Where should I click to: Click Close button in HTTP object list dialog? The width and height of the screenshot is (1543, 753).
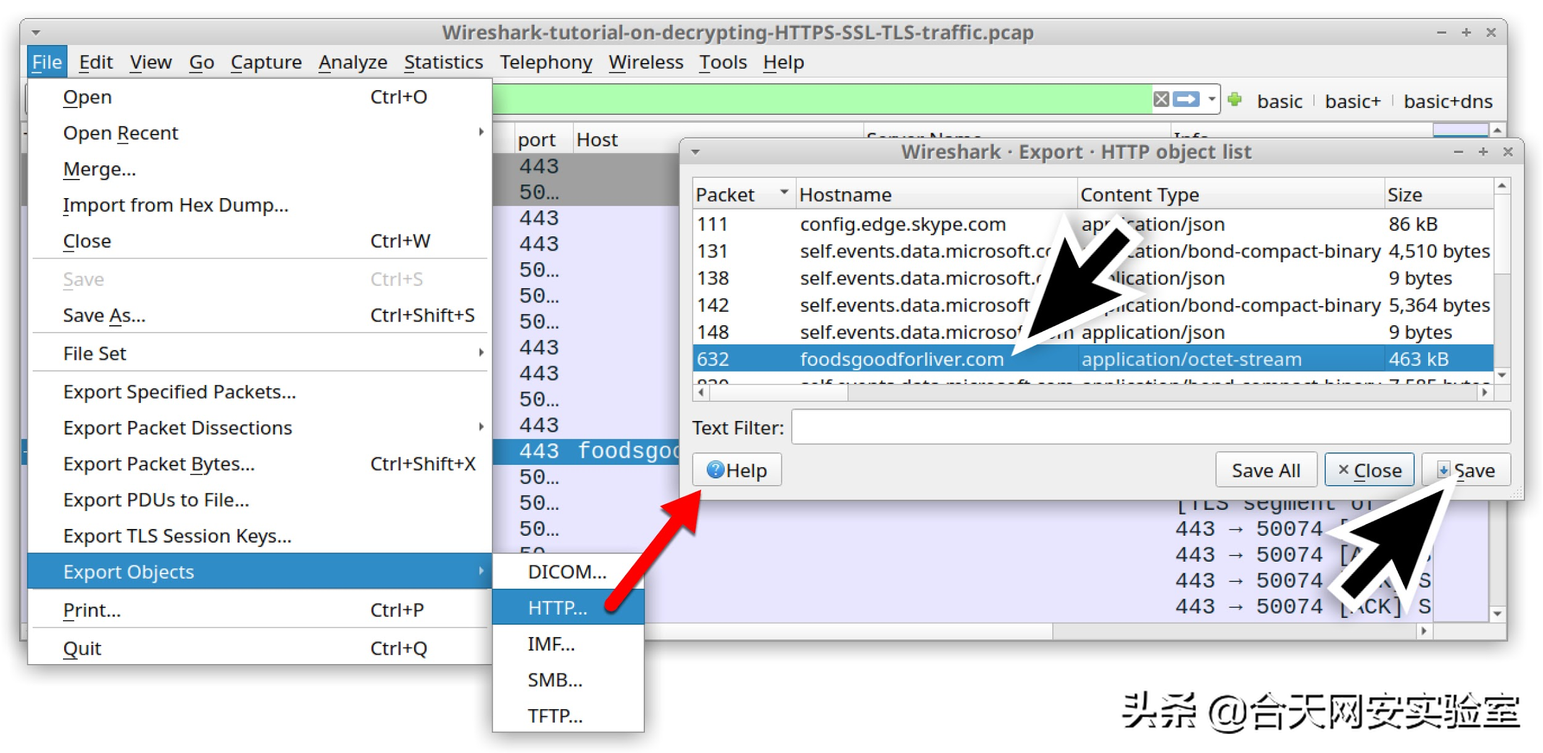pos(1370,470)
